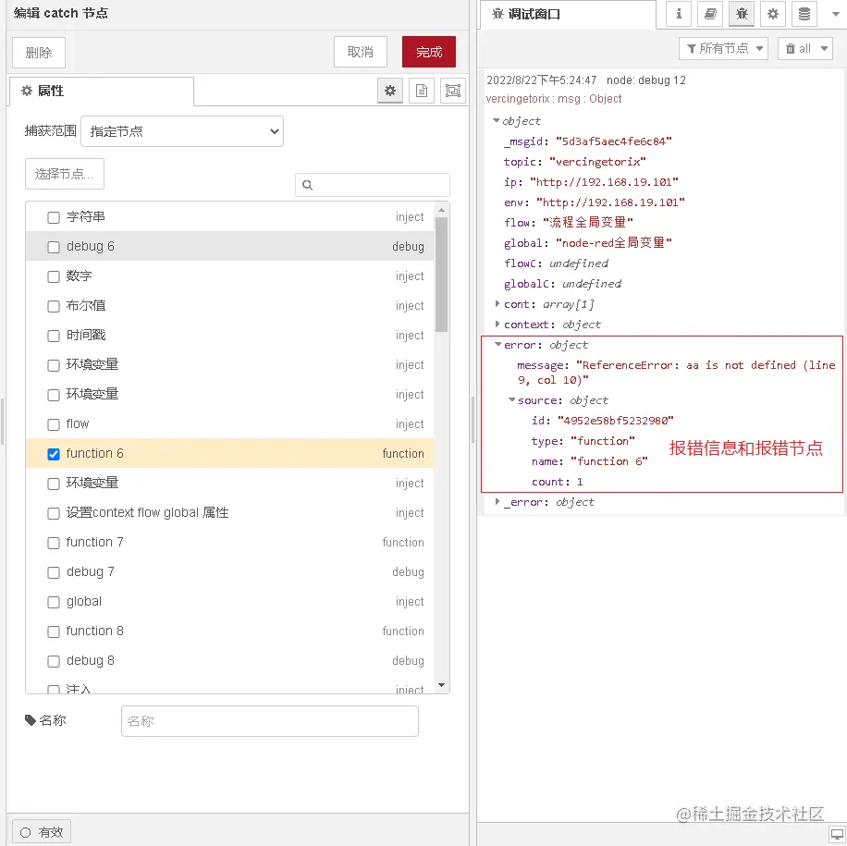The width and height of the screenshot is (847, 846).
Task: Open the all clear-messages dropdown
Action: (x=804, y=49)
